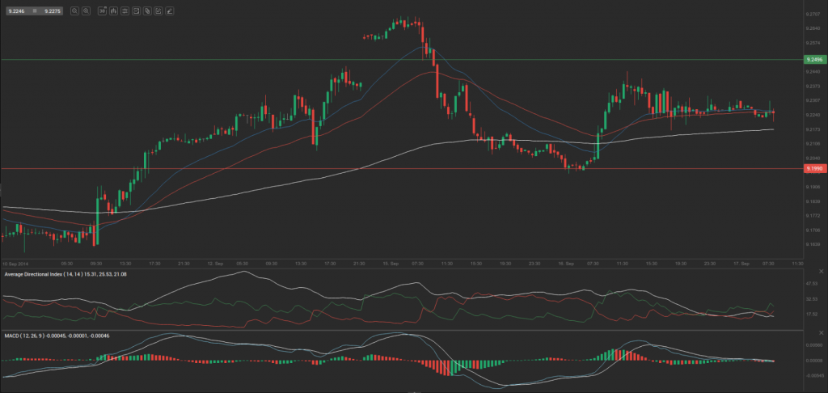Screen dimensions: 828x393
Task: Click the 16 Sep date on time axis
Action: tap(566, 264)
